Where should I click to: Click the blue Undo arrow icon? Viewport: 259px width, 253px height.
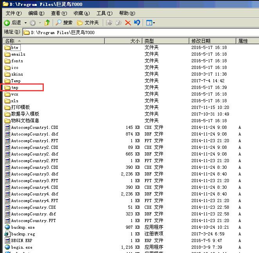pyautogui.click(x=137, y=23)
